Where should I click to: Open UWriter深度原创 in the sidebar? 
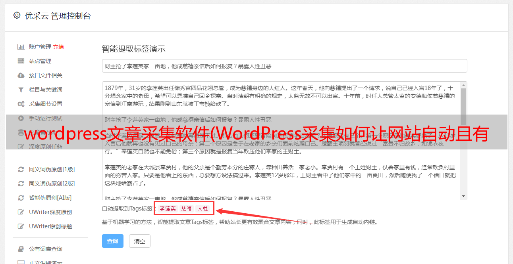coord(50,212)
